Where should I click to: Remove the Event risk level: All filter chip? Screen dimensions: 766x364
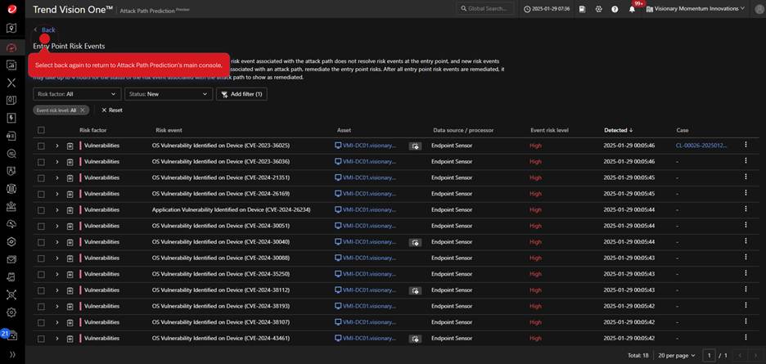tap(82, 110)
